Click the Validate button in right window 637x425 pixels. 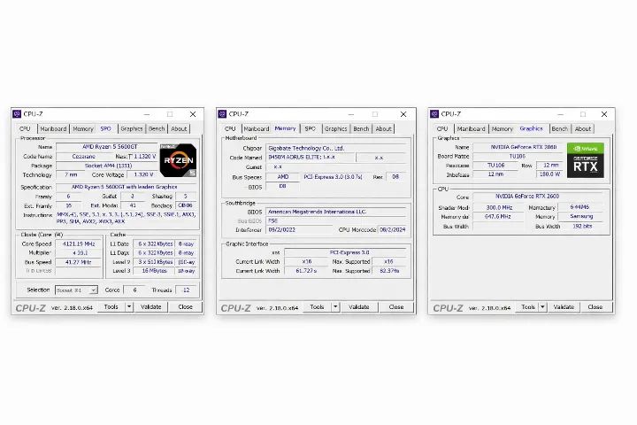point(564,306)
